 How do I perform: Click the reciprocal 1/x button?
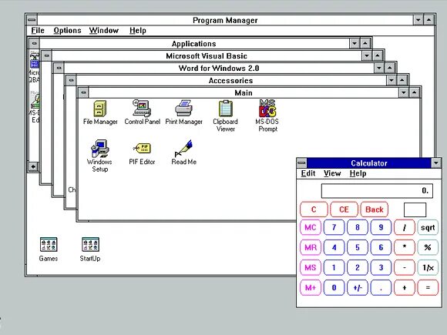428,267
